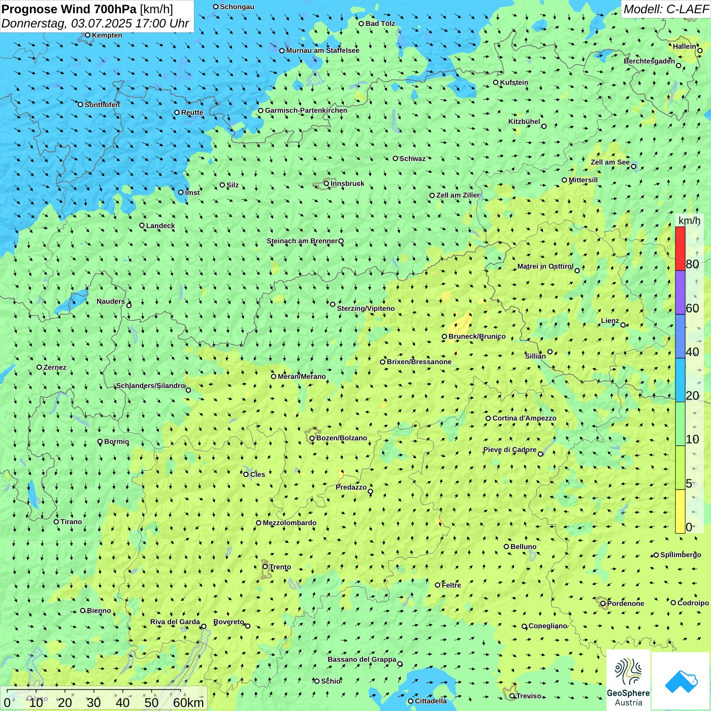
Task: Select the Bormio city marker
Action: point(100,442)
